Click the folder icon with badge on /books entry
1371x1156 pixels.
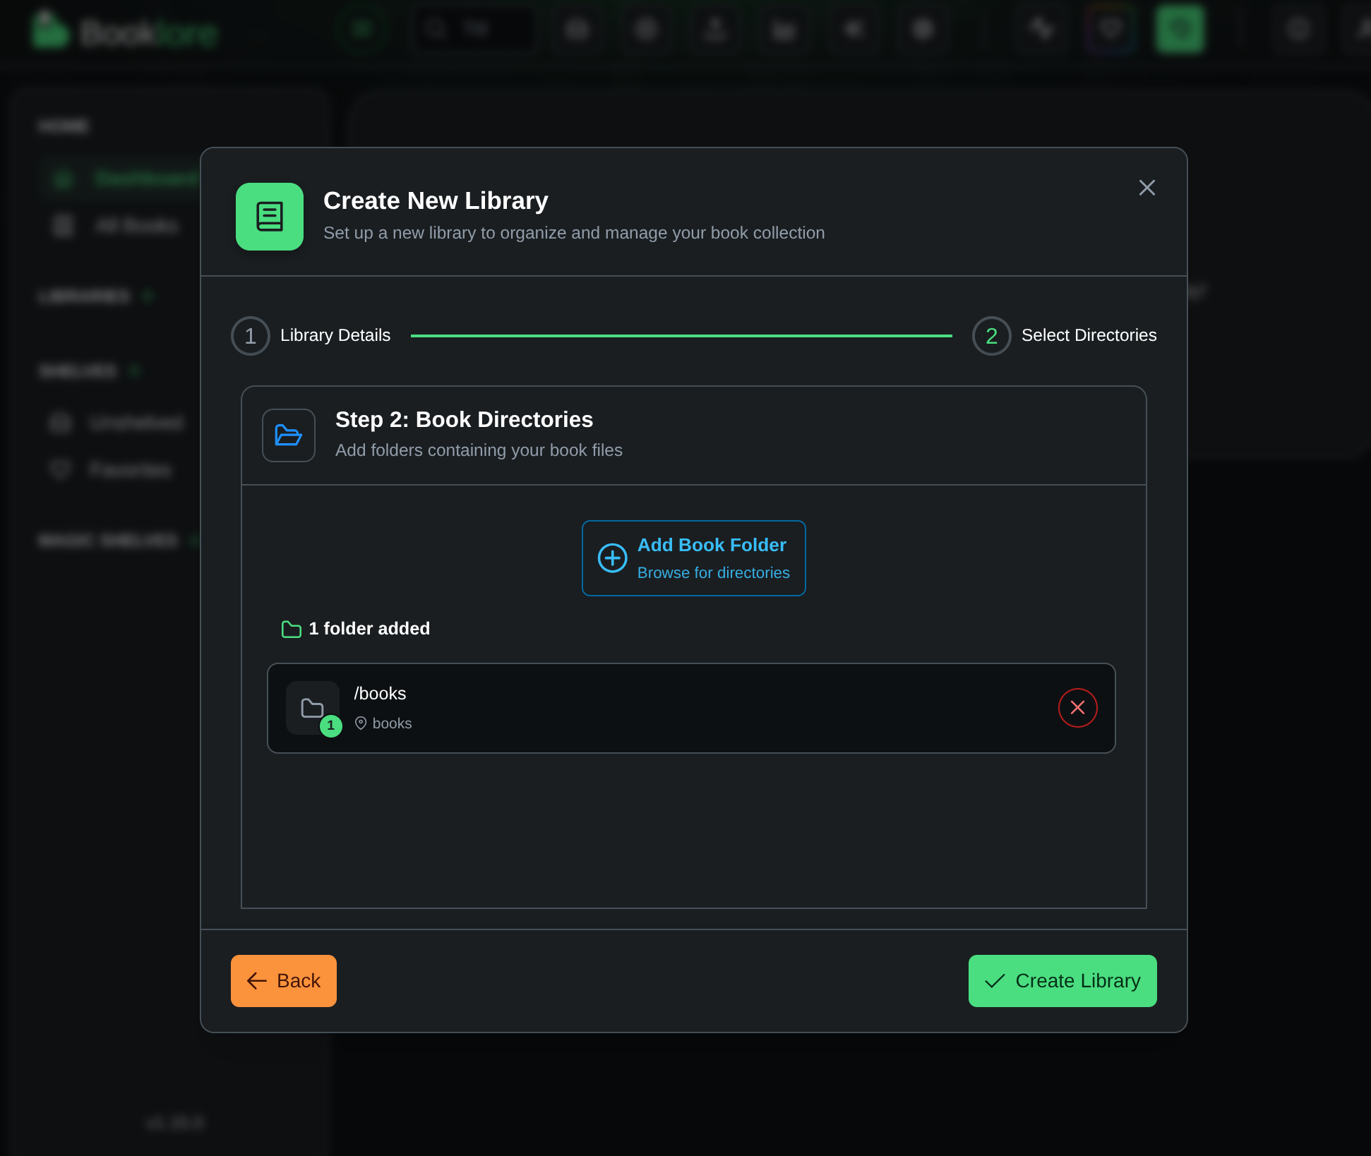[x=313, y=708]
